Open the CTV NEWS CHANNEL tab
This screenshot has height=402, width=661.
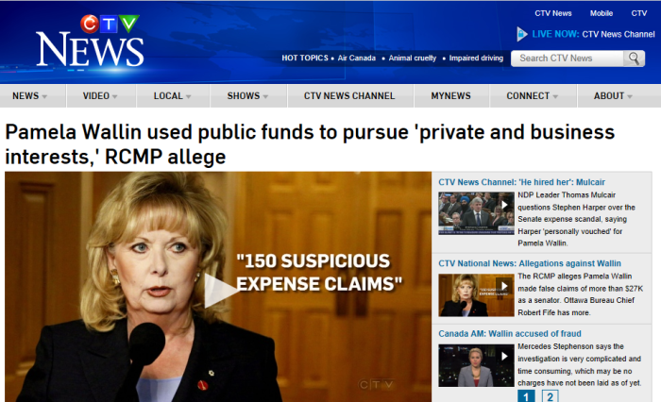[349, 96]
